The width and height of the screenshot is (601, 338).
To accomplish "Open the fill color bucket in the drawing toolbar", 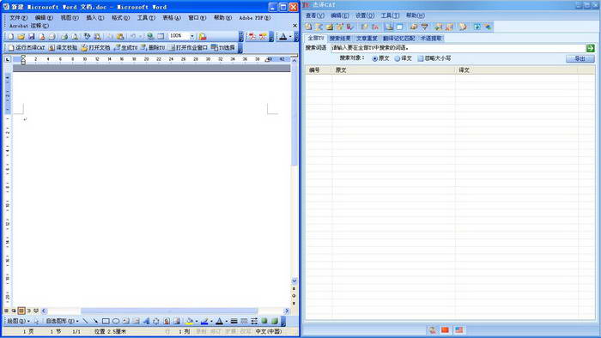I will point(189,321).
